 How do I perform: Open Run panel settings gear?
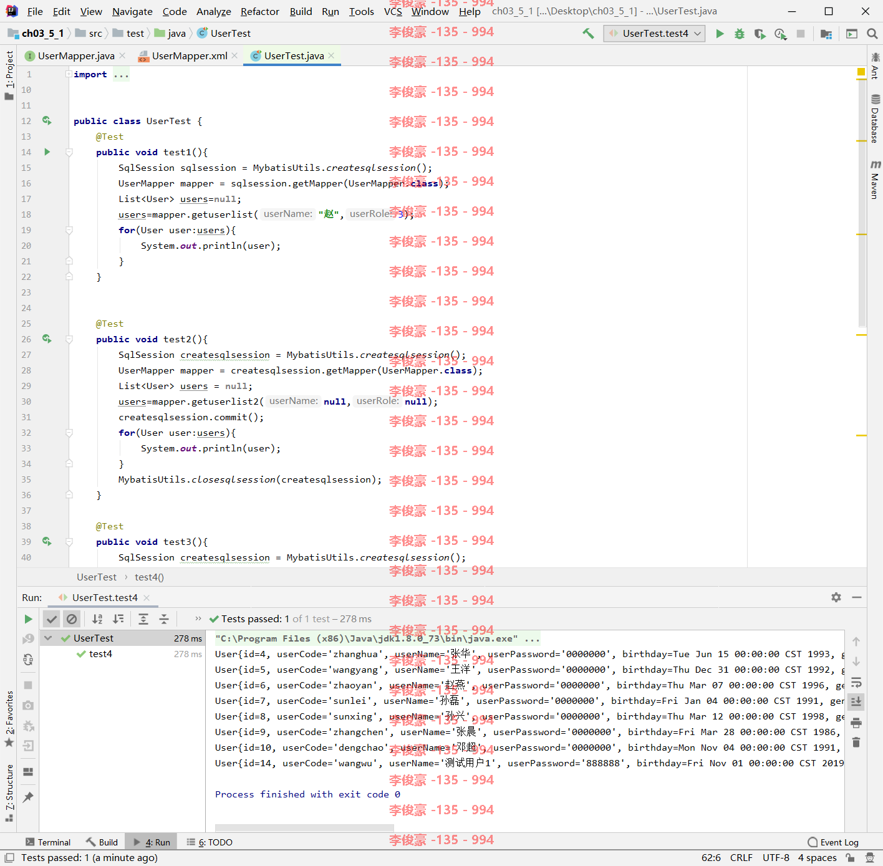tap(836, 597)
